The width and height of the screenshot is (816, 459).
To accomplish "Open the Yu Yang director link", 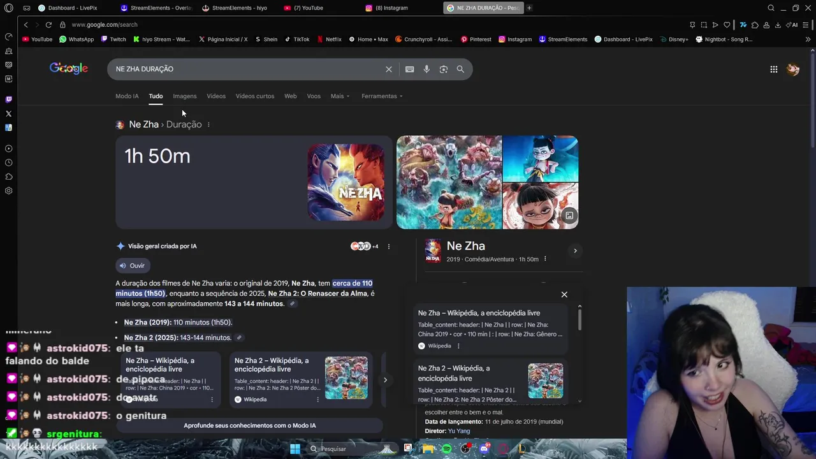I will coord(459,431).
